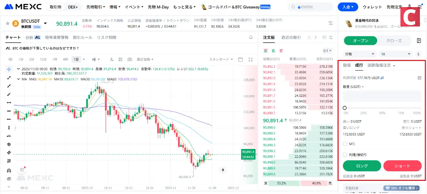Set the quantity slider to 50%

382,108
